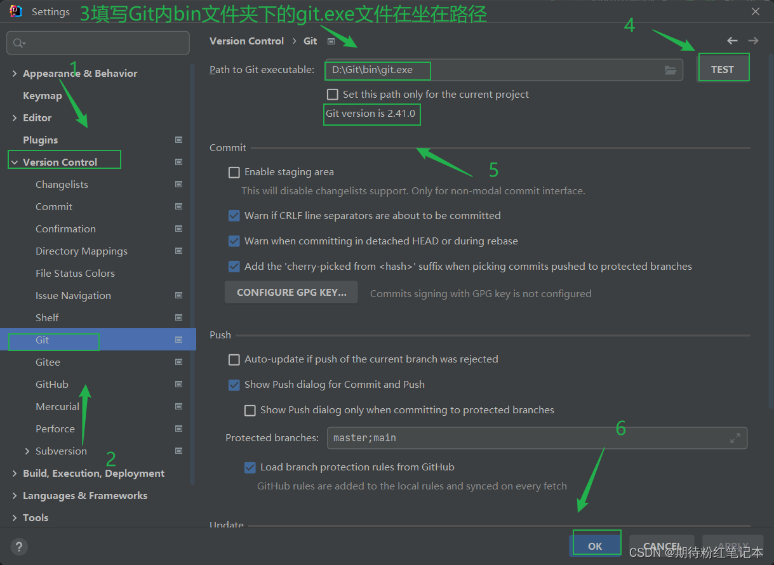Toggle CRLF line separators warning checkbox
774x565 pixels.
point(234,216)
